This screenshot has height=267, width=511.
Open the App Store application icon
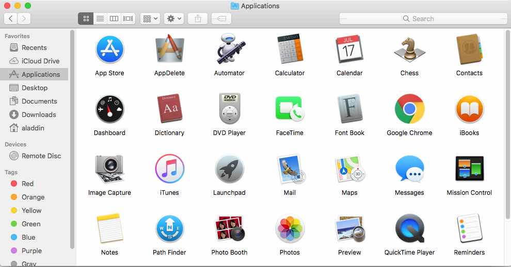click(x=109, y=49)
